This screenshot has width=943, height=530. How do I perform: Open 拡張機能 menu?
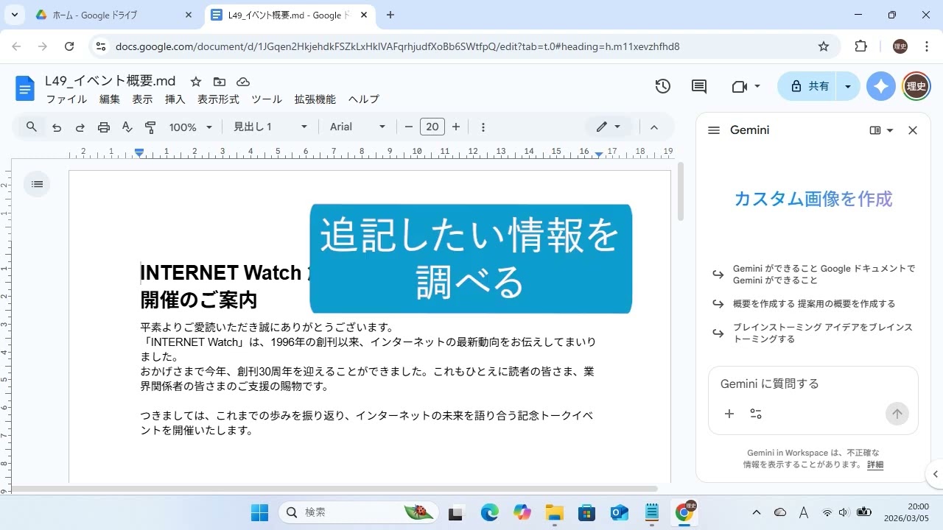pos(315,99)
